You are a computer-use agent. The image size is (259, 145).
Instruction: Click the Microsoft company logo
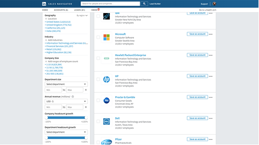click(107, 37)
